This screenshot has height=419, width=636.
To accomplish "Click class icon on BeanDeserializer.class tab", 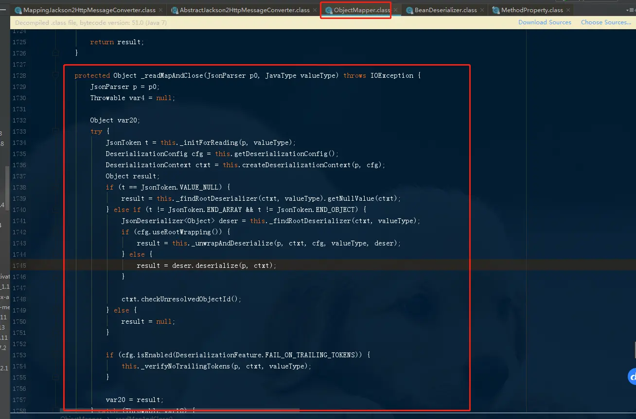I will 409,10.
